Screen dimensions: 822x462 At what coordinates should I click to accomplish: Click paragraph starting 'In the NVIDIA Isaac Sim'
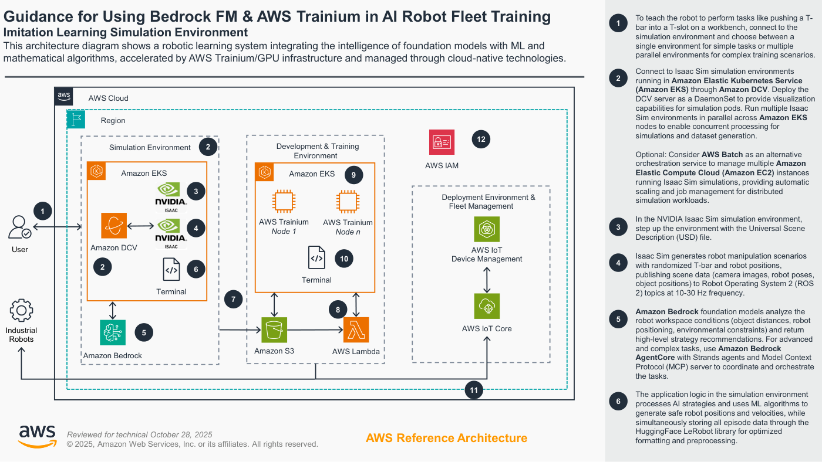[720, 228]
